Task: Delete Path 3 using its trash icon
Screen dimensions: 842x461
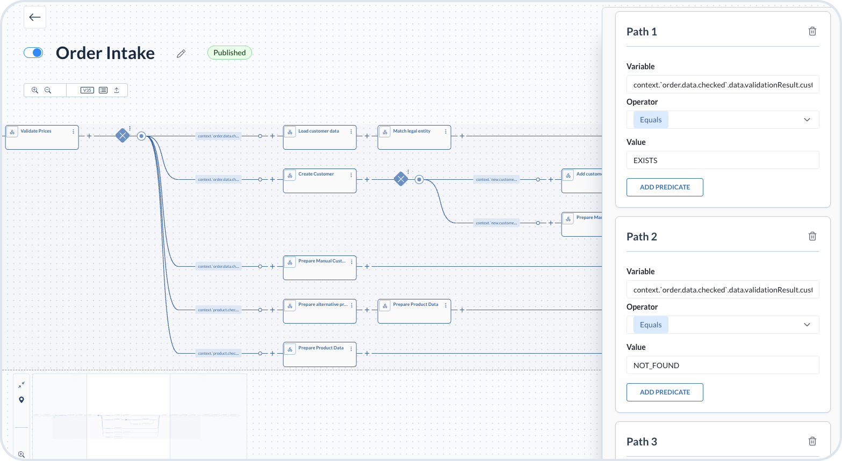Action: click(812, 441)
